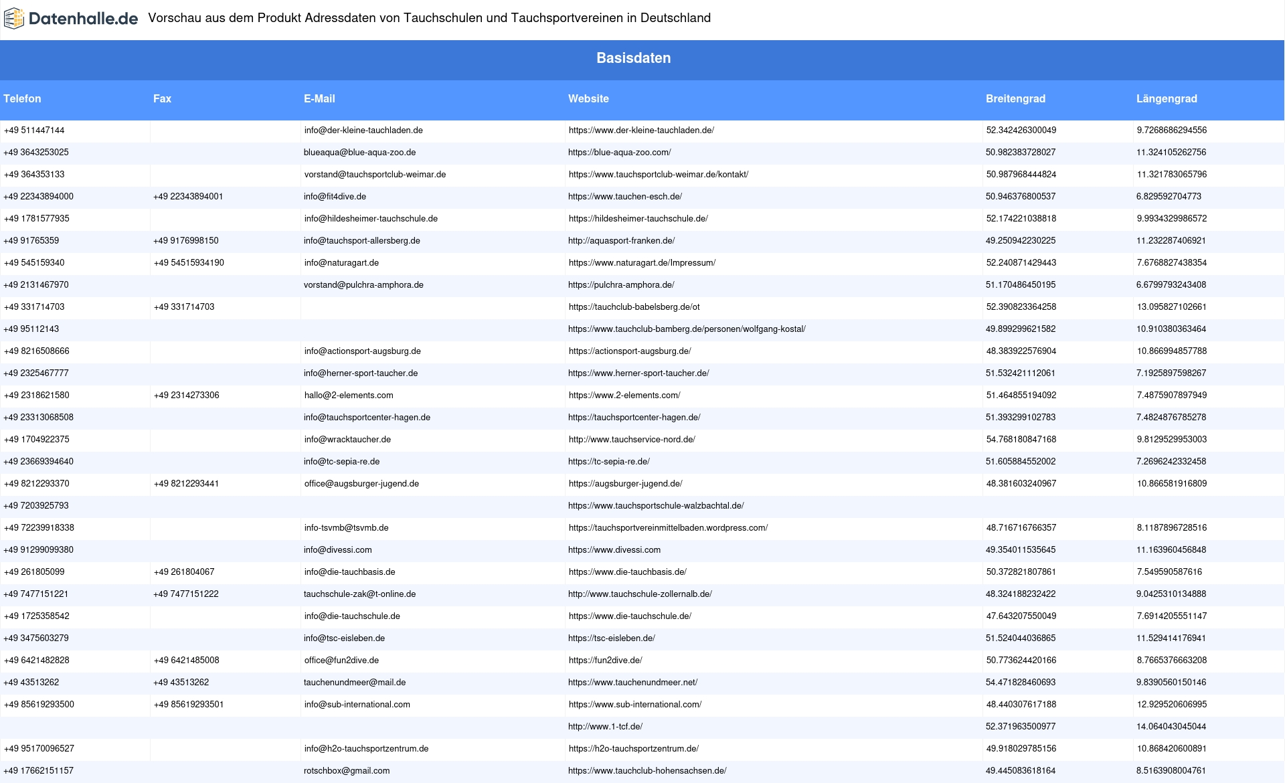
Task: Select longitude value 14.064043045044
Action: tap(1171, 727)
